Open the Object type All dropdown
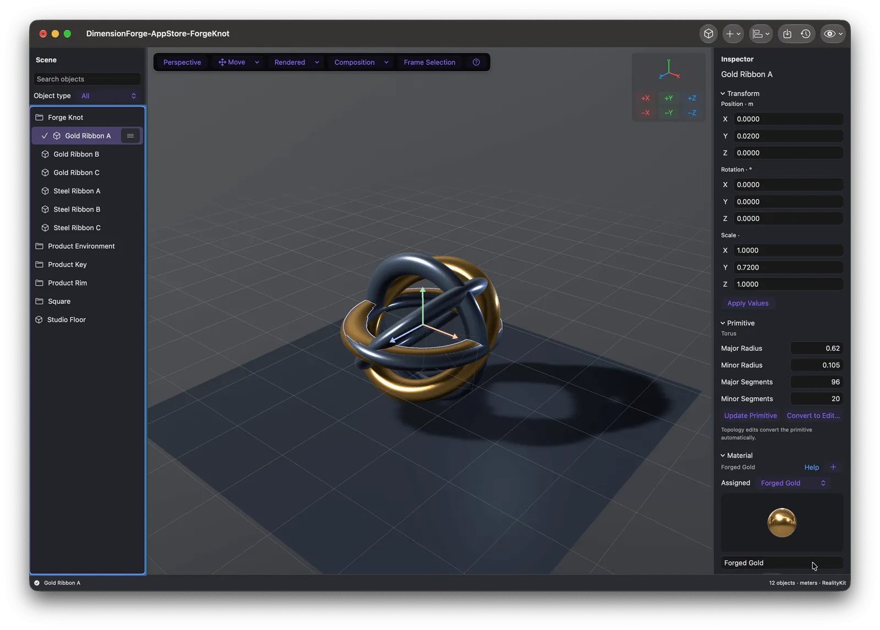The width and height of the screenshot is (880, 630). pos(108,96)
